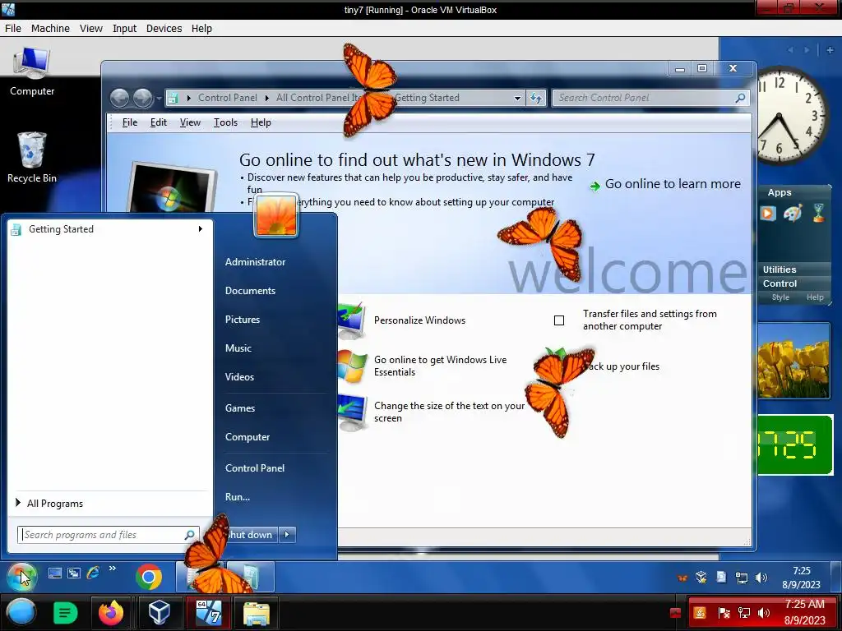The height and width of the screenshot is (631, 842).
Task: Open recent pages dropdown beside Forward
Action: pos(159,99)
